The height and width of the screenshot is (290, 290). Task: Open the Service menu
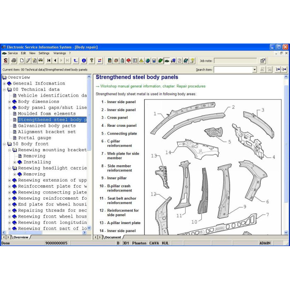click(13, 53)
